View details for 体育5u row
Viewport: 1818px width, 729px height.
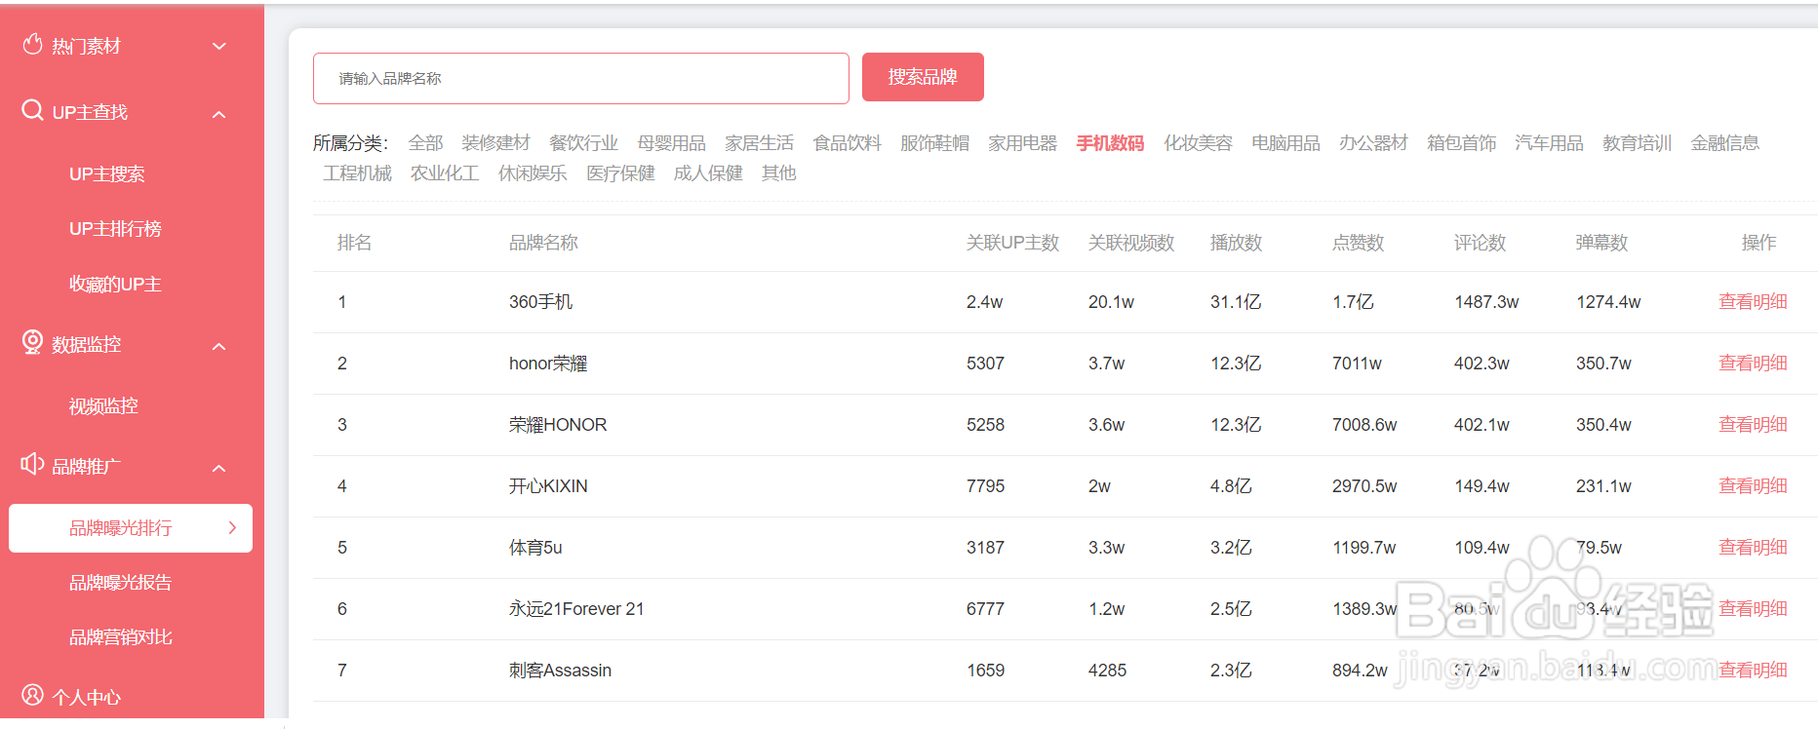point(1753,548)
